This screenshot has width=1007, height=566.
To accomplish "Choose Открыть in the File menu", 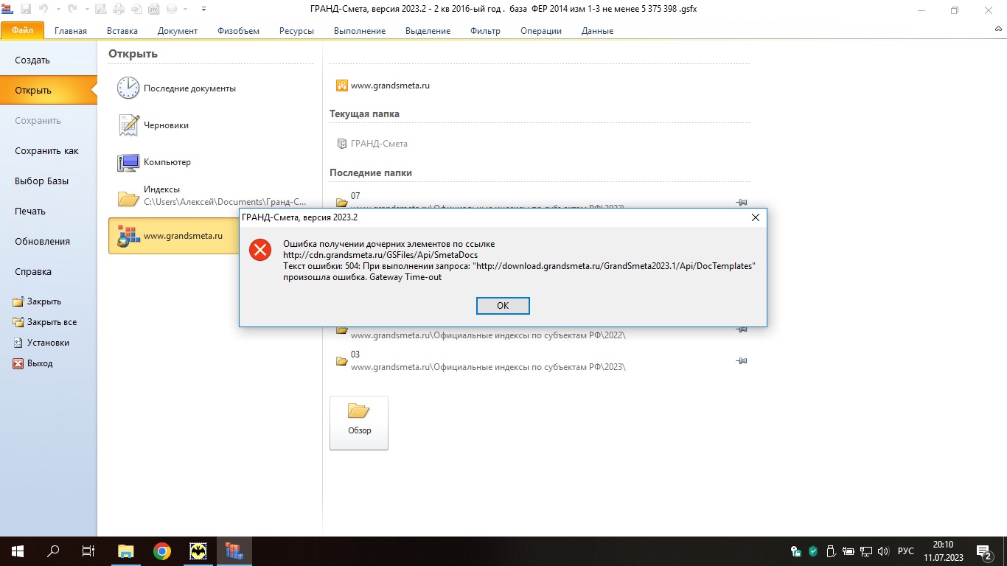I will coord(49,91).
